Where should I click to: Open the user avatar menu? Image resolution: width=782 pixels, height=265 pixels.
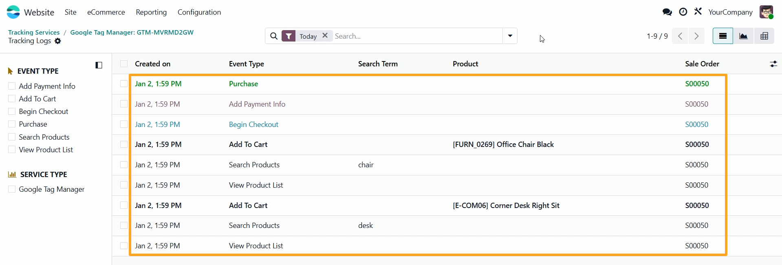pos(767,12)
